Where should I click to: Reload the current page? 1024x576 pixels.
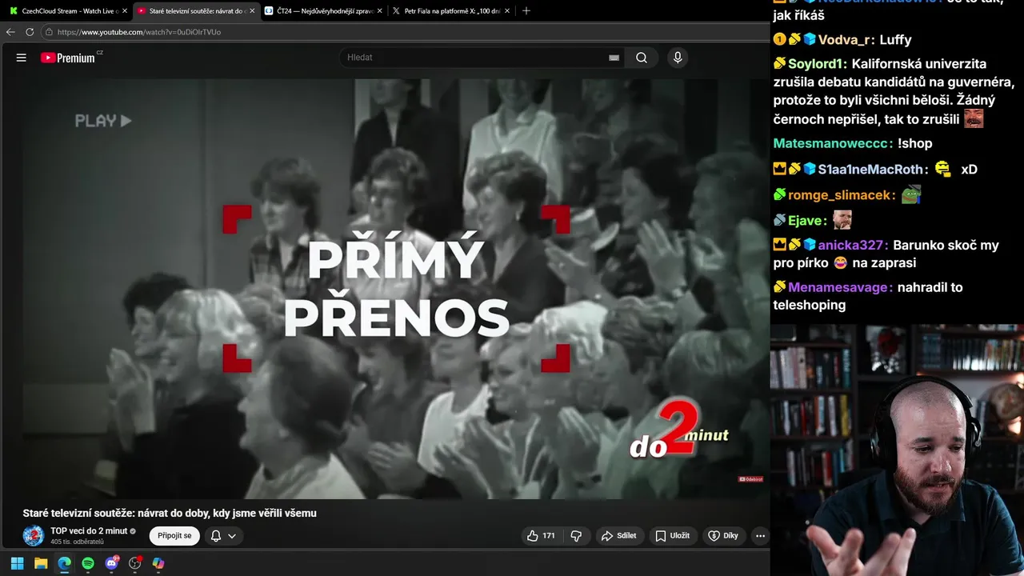coord(30,32)
